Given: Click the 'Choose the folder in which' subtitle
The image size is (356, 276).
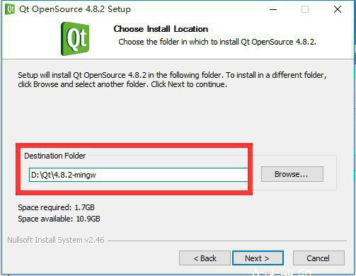Looking at the screenshot, I should (217, 42).
